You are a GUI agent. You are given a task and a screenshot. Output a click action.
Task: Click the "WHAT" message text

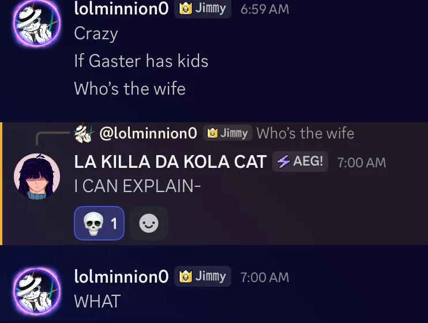click(97, 301)
